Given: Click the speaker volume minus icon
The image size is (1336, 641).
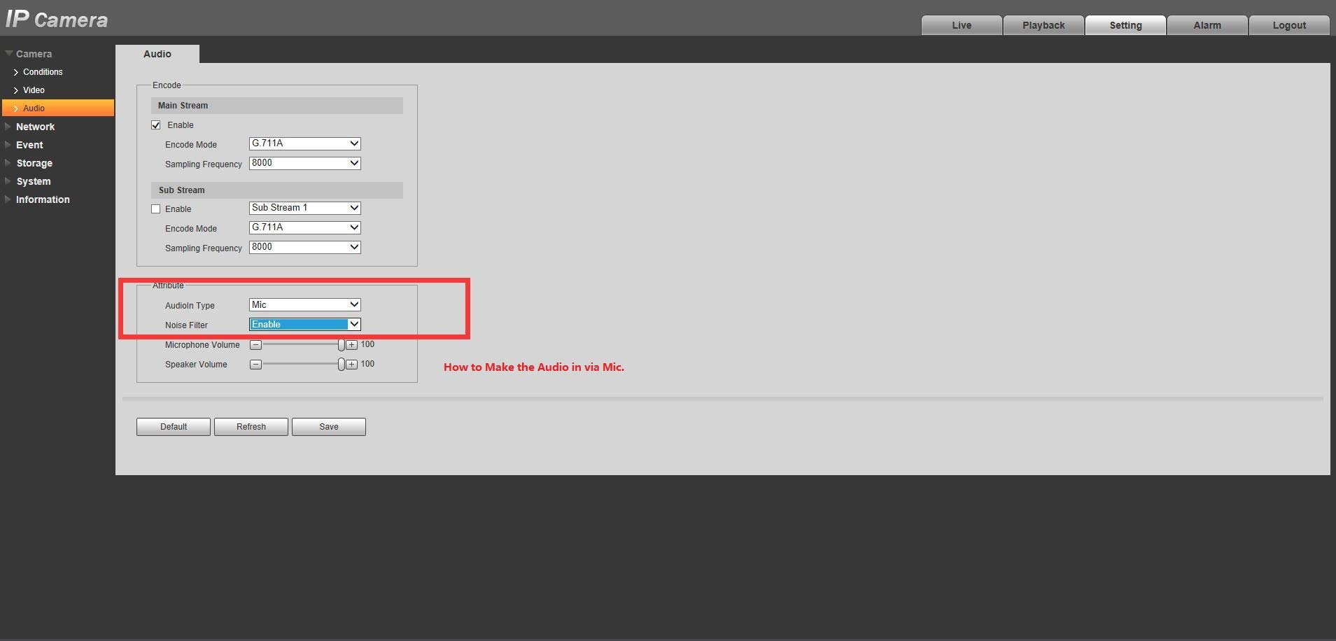Looking at the screenshot, I should [255, 365].
